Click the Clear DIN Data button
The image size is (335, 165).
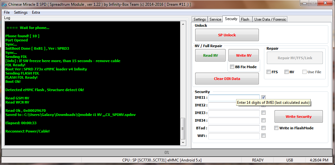click(227, 79)
